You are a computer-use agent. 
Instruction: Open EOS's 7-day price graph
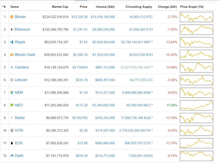click(x=196, y=143)
